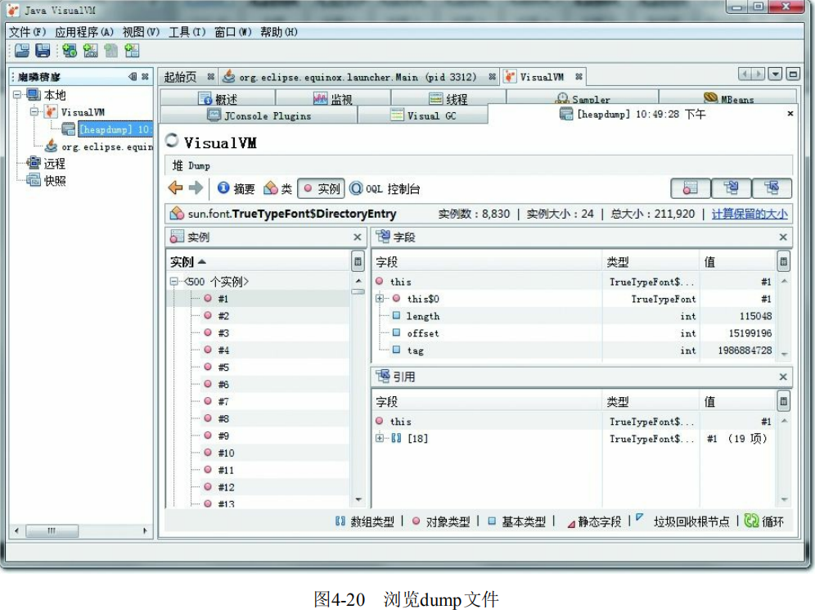Toggle the 字段 panel view button
Viewport: 815px width, 614px height.
click(x=731, y=188)
